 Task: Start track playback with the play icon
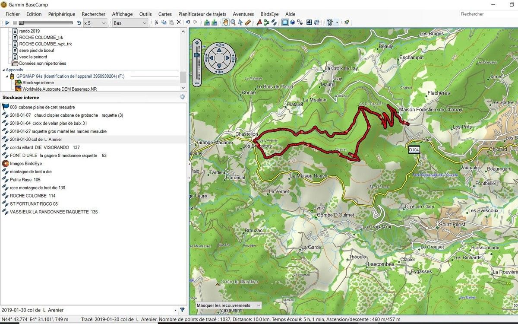[x=7, y=22]
